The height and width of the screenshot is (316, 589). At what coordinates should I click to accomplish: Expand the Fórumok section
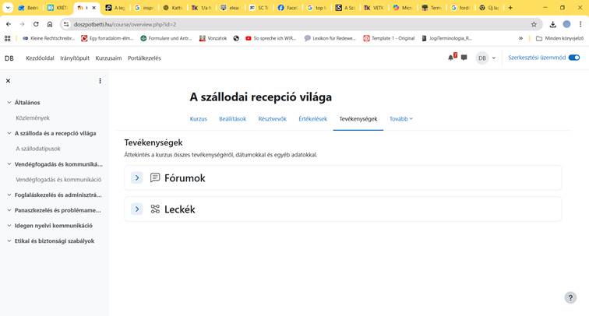click(x=137, y=177)
